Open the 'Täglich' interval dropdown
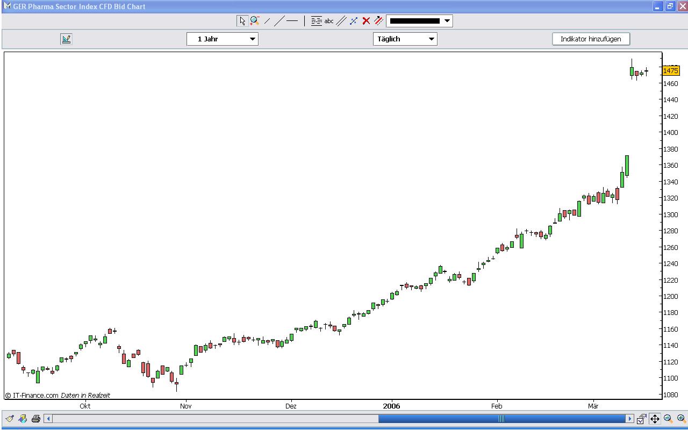The image size is (688, 430). [x=405, y=39]
